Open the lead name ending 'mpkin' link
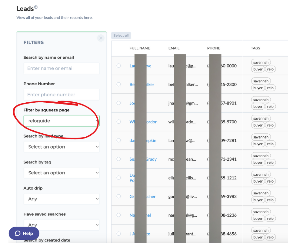 (x=143, y=141)
